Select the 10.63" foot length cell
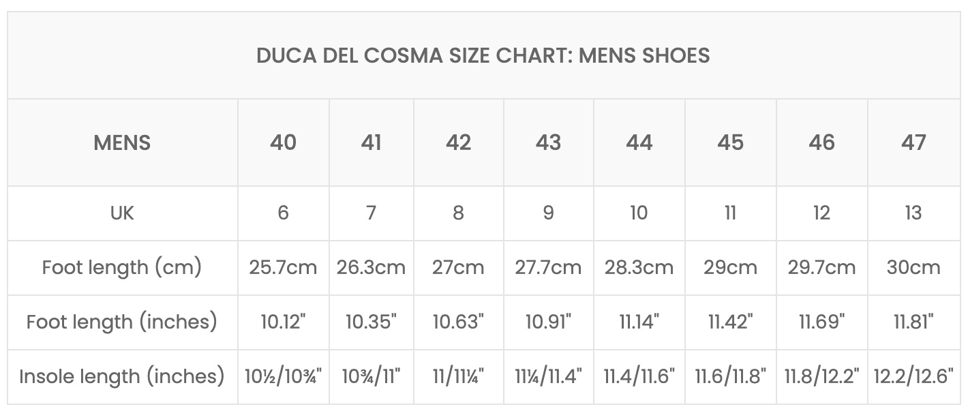Image resolution: width=968 pixels, height=409 pixels. [x=459, y=322]
